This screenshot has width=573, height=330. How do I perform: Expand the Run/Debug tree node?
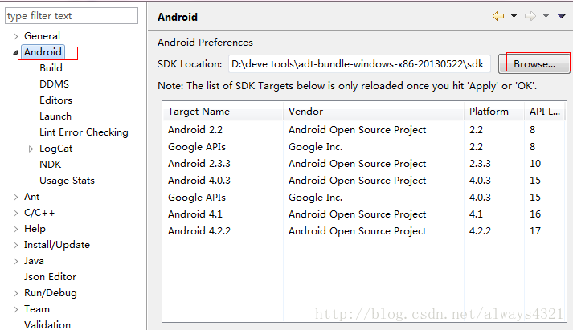tap(15, 293)
